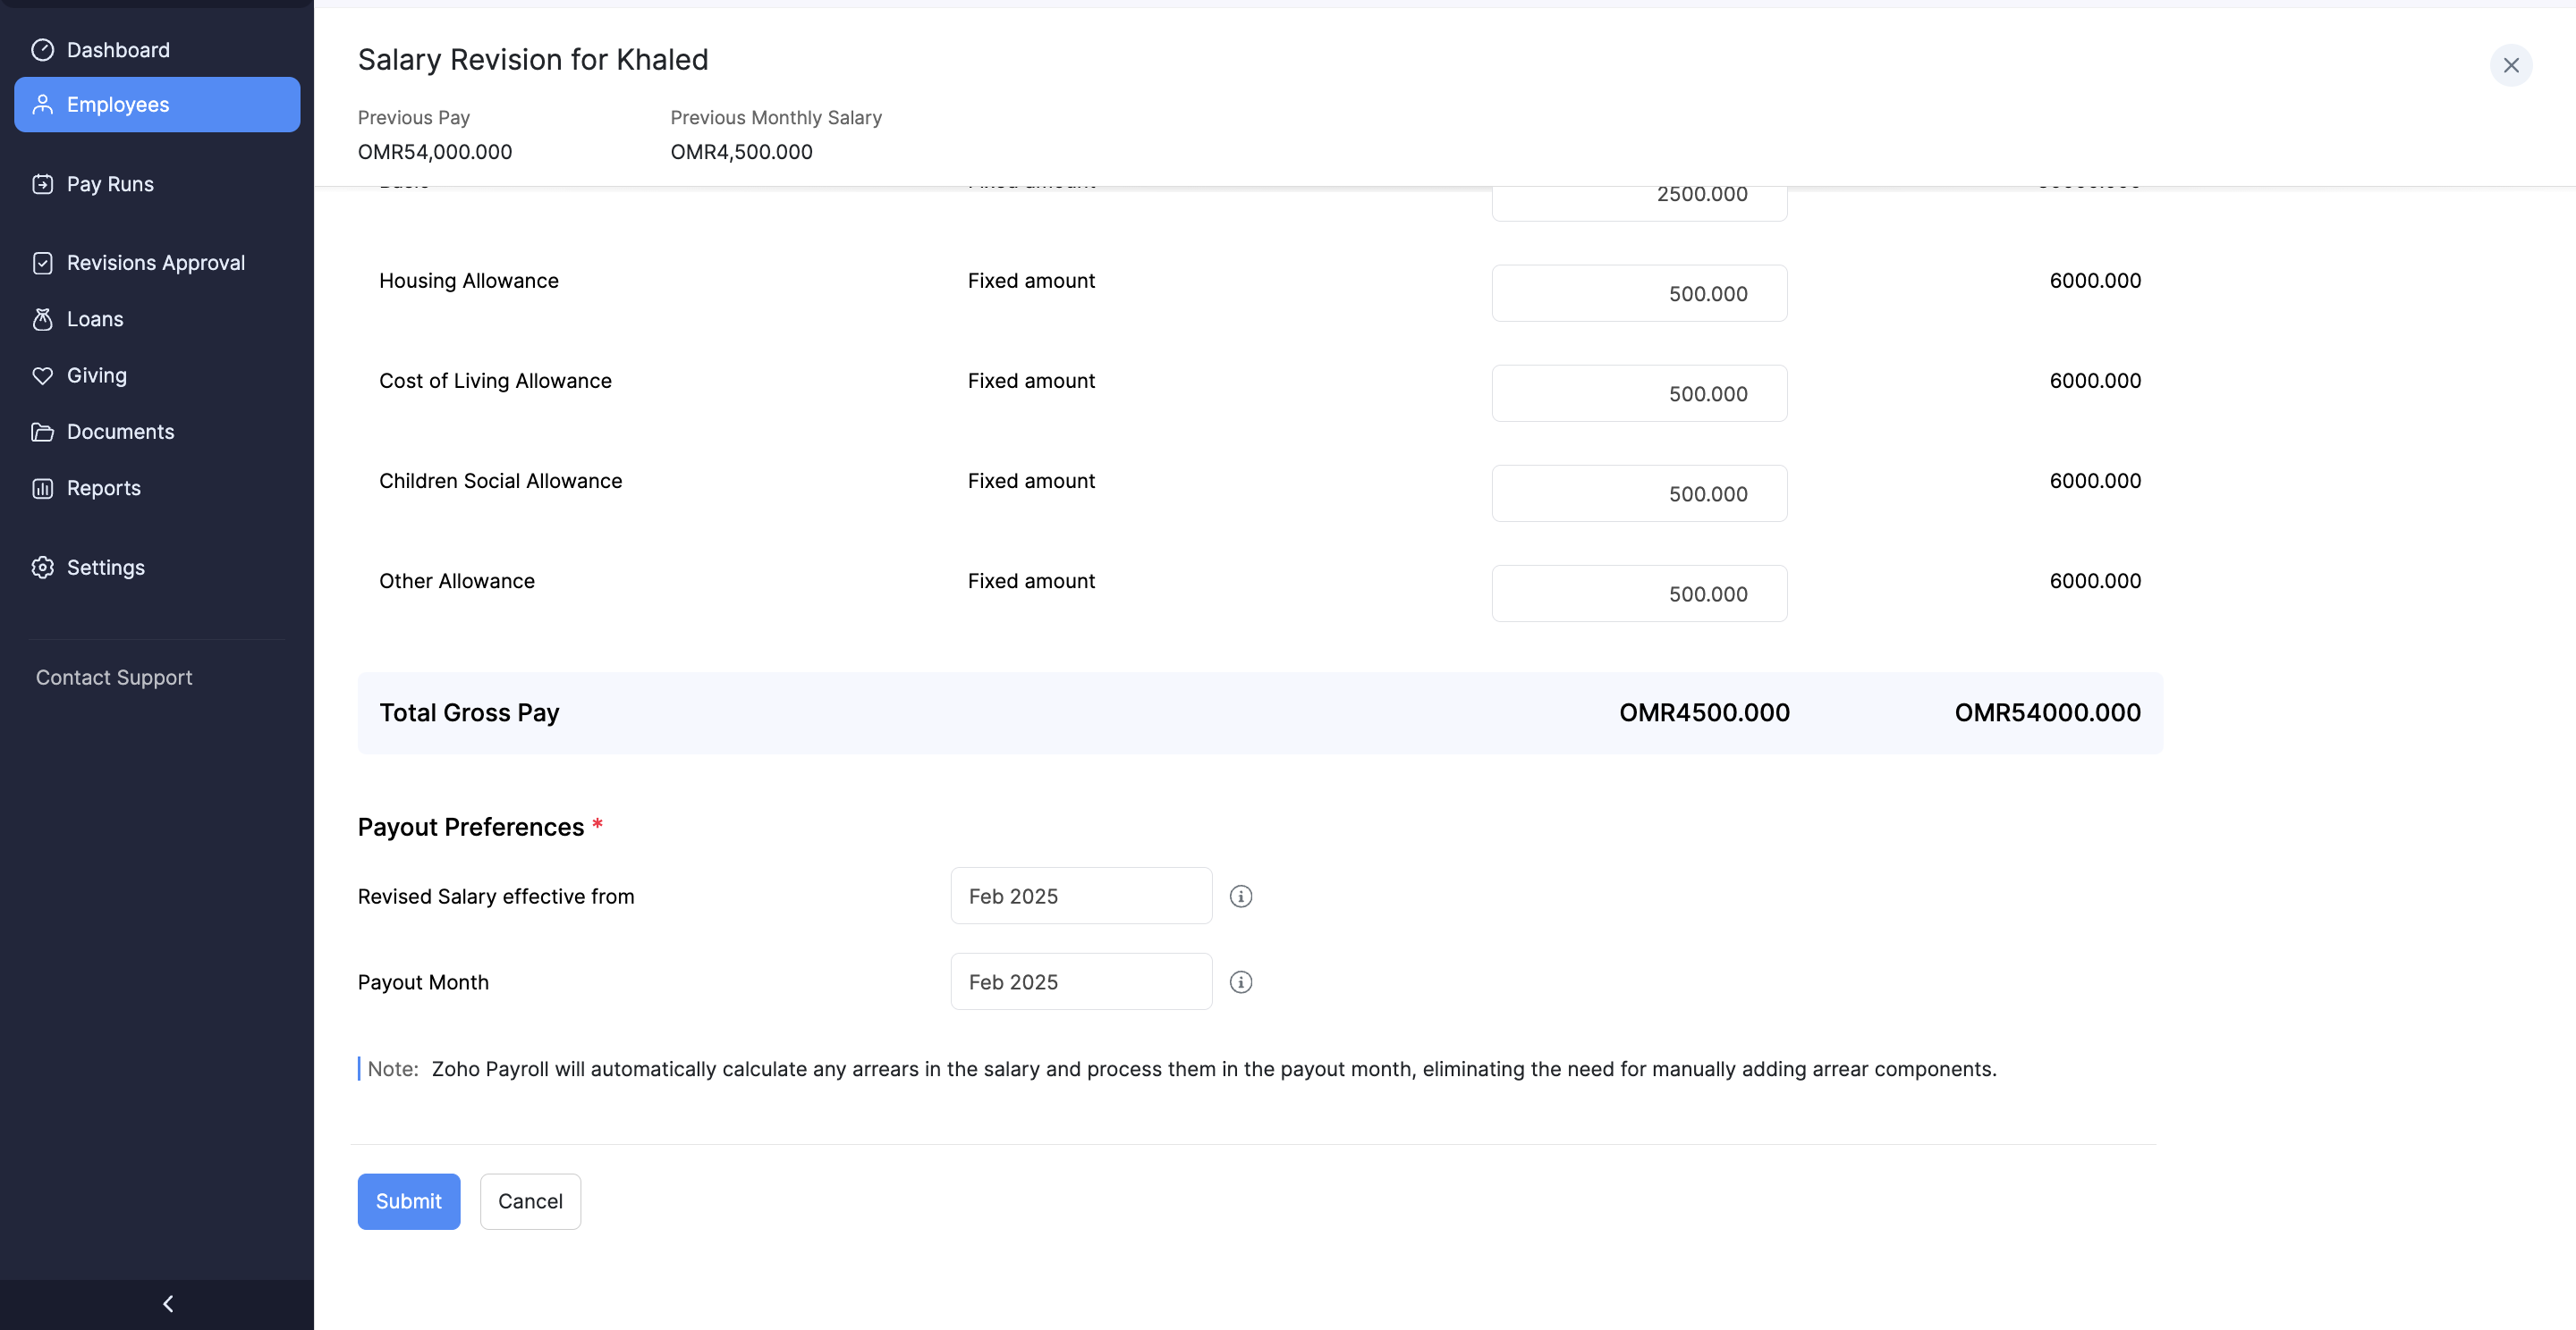The width and height of the screenshot is (2576, 1330).
Task: Collapse the sidebar with bottom chevron
Action: click(168, 1303)
